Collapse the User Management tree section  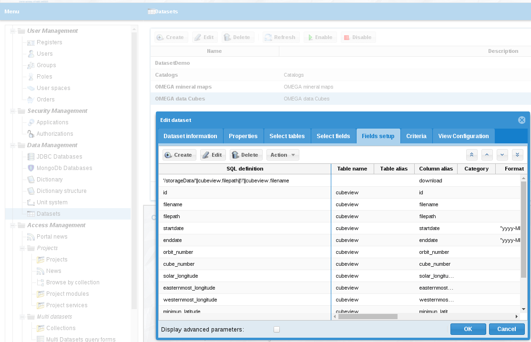click(x=13, y=31)
